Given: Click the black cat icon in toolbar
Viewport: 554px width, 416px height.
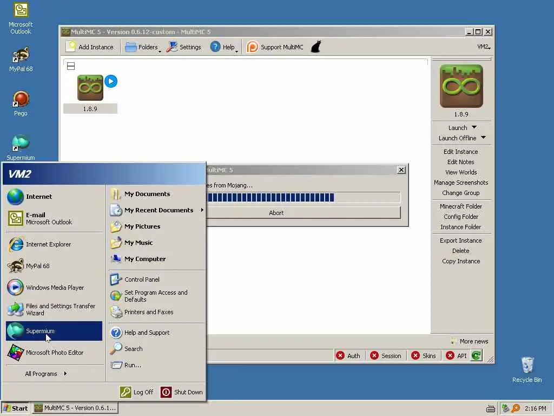Looking at the screenshot, I should pos(316,47).
